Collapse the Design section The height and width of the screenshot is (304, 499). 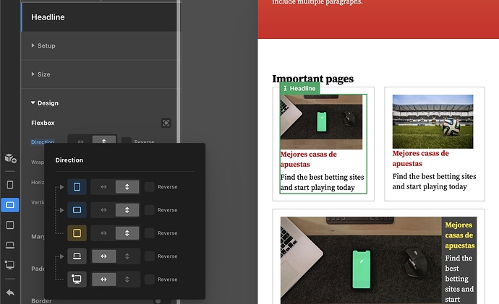click(45, 103)
